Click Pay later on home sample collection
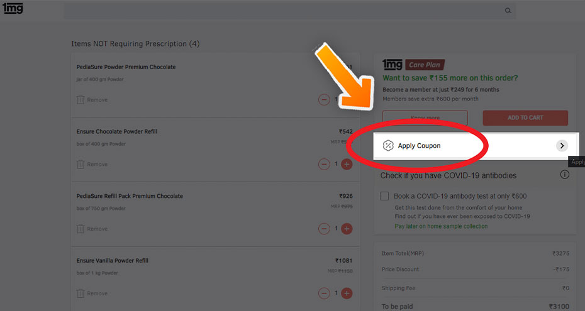585x311 pixels. coord(441,226)
